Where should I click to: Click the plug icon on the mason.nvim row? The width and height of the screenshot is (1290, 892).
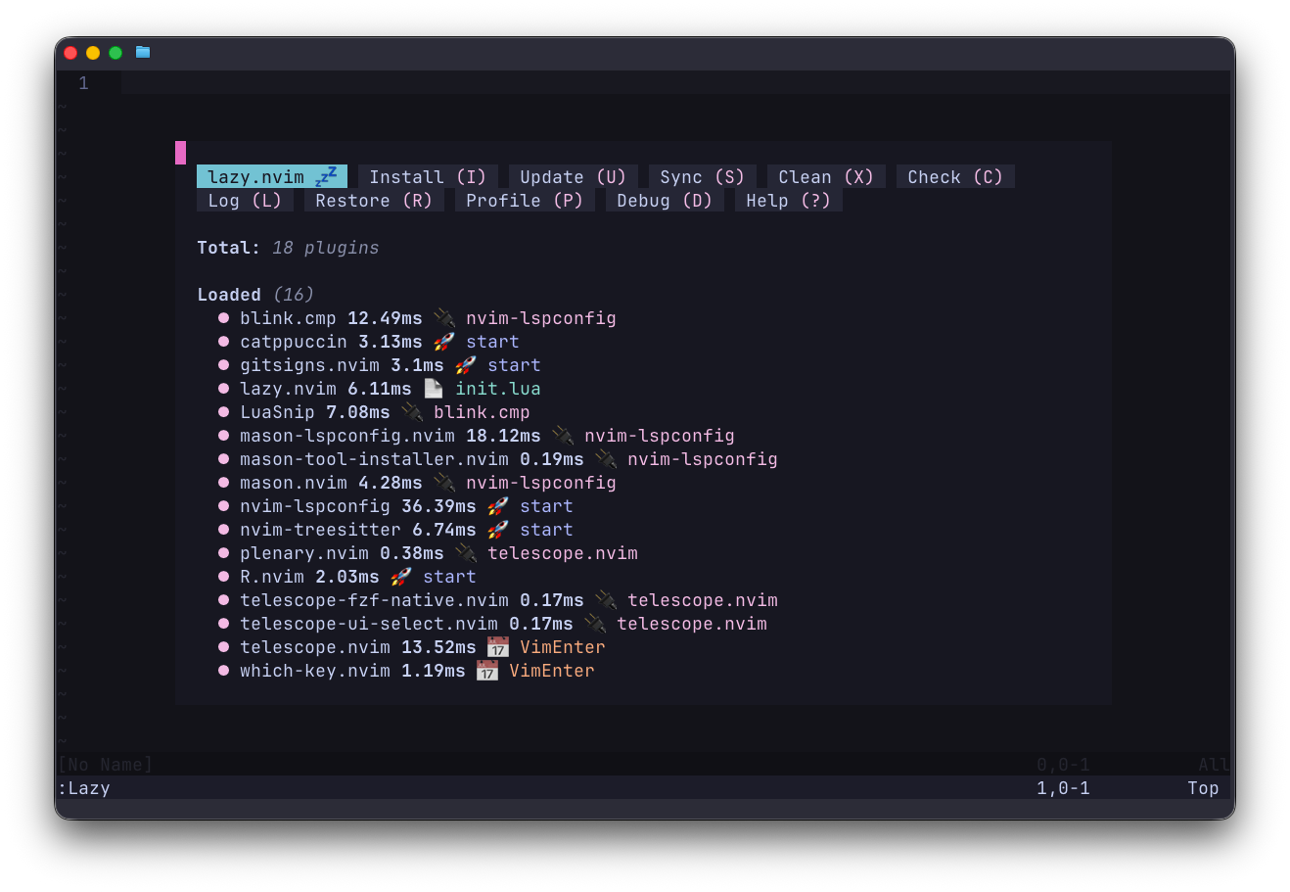pyautogui.click(x=444, y=483)
